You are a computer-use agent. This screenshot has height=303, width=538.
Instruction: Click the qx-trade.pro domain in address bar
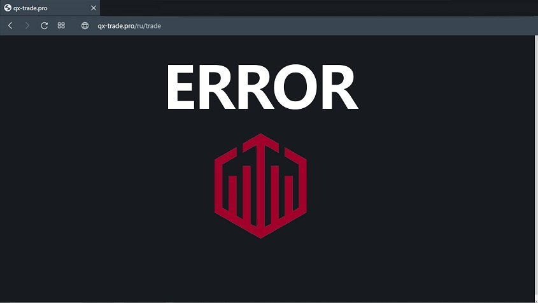click(116, 25)
